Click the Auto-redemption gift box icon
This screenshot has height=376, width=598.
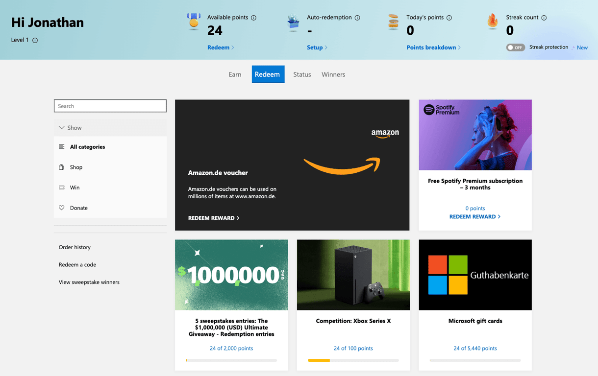click(x=293, y=23)
